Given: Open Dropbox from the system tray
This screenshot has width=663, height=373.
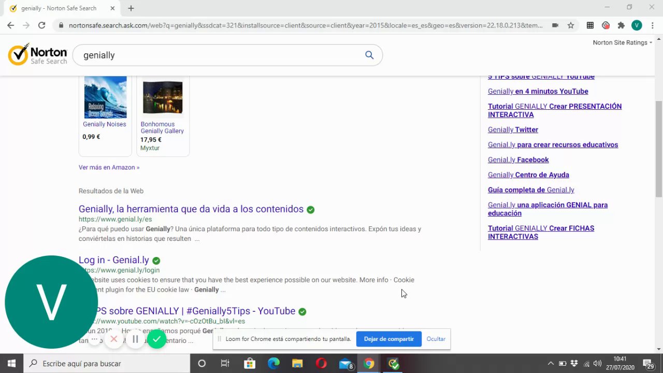Looking at the screenshot, I should click(574, 364).
